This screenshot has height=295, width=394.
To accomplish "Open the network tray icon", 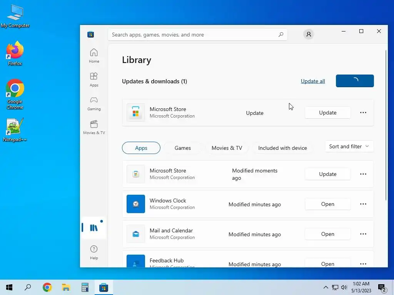I will (x=335, y=287).
